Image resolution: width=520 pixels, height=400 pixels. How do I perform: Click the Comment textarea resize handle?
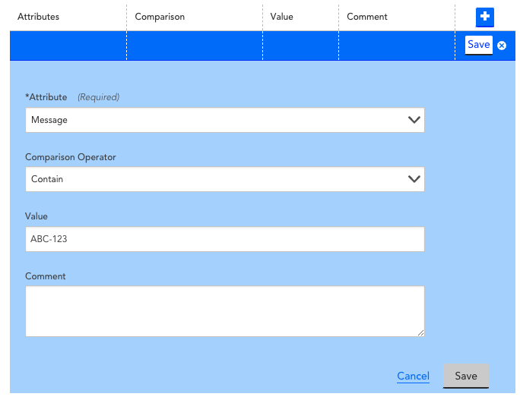coord(420,332)
